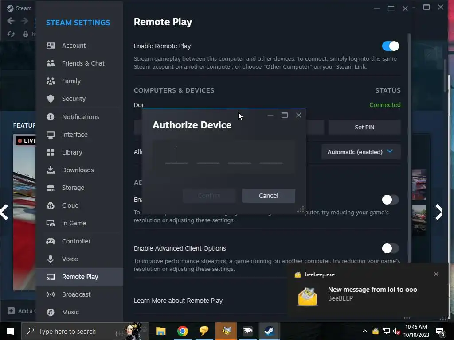Refresh the Steam page
Image resolution: width=454 pixels, height=340 pixels.
click(x=11, y=34)
